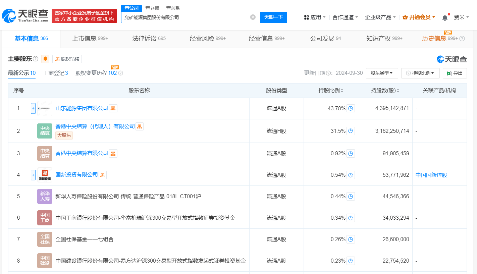Viewport: 477px width, 274px height.
Task: Open 香港中央结算有限公司 link
Action: 82,153
